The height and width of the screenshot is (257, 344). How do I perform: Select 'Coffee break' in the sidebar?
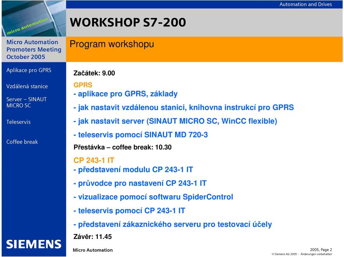pos(22,142)
